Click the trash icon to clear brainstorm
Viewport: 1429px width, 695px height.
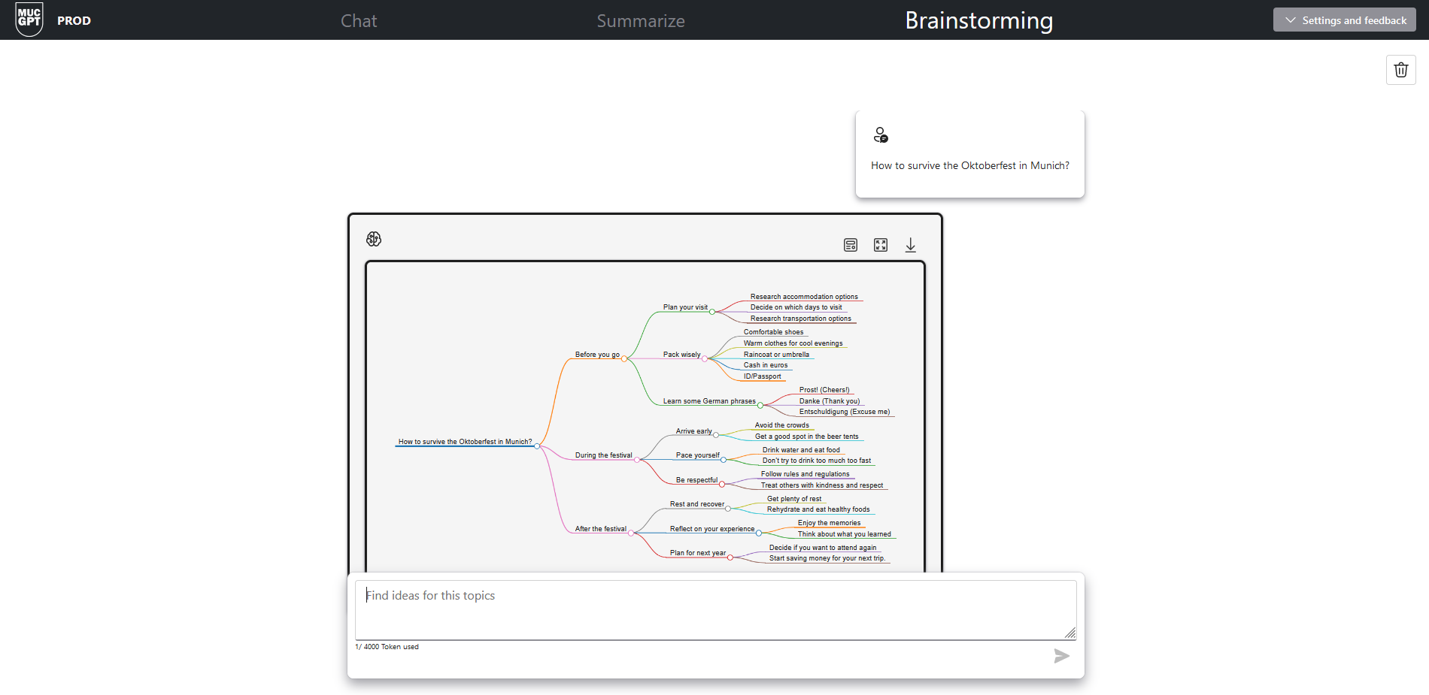coord(1400,70)
